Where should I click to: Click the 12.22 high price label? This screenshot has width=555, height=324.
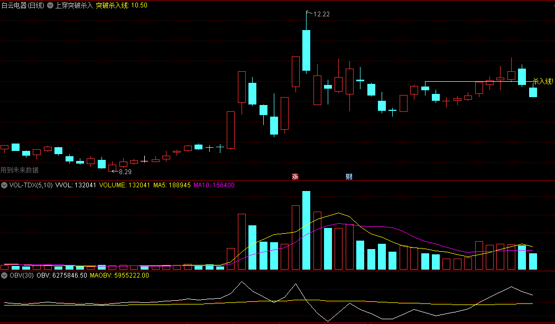[x=321, y=14]
